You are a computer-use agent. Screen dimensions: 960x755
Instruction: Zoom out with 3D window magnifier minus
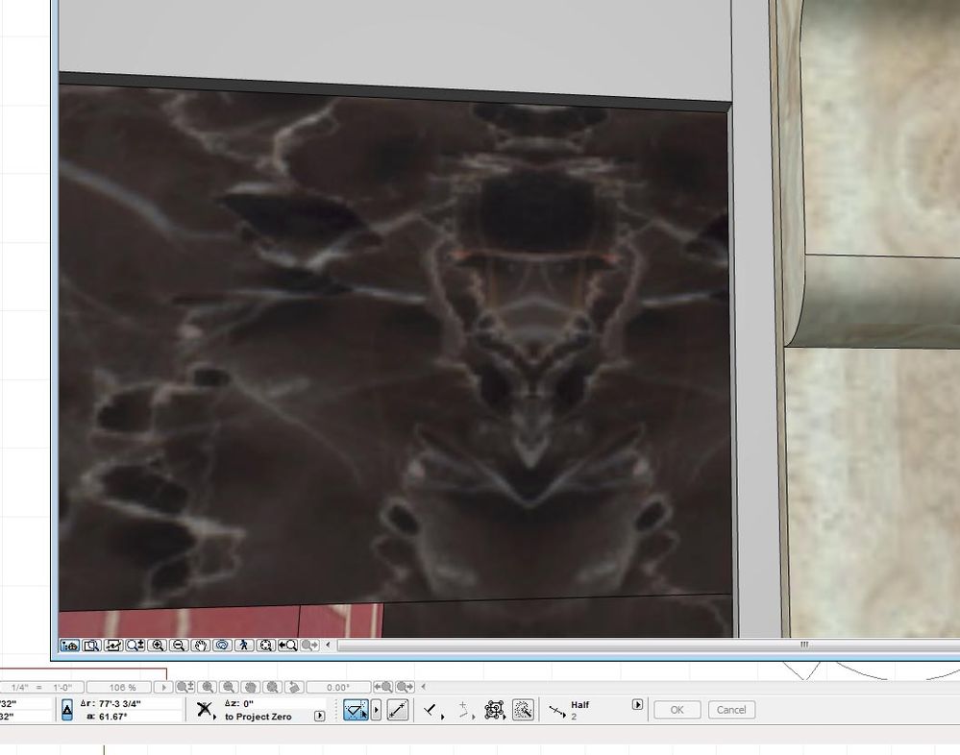[x=179, y=645]
